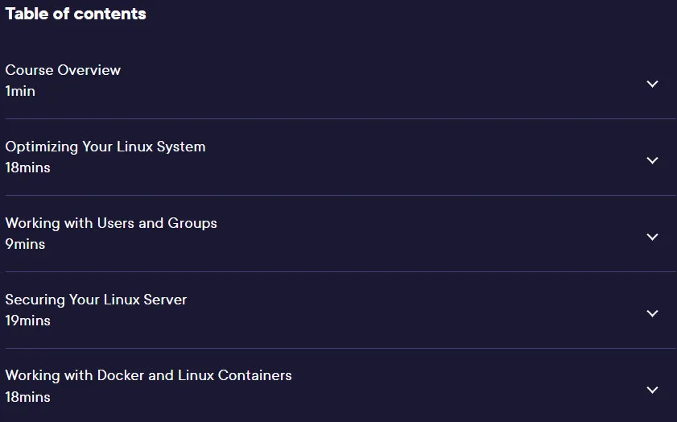The image size is (677, 422).
Task: Click divider below Securing Your Linux Server
Action: [x=341, y=348]
